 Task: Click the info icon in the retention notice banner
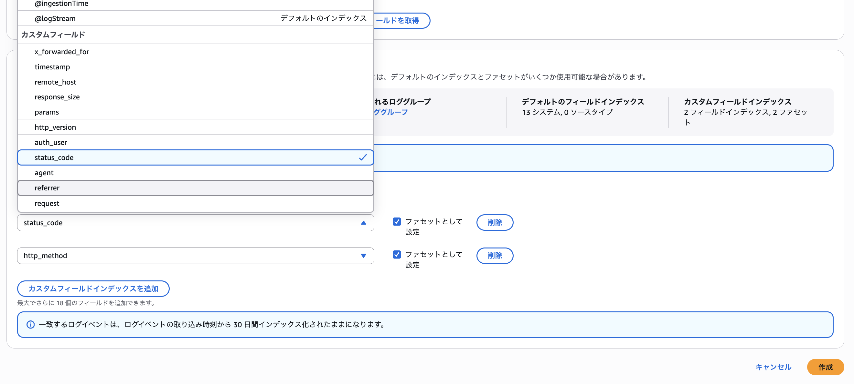30,324
